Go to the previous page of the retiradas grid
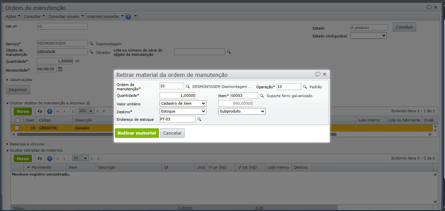 tap(64, 158)
